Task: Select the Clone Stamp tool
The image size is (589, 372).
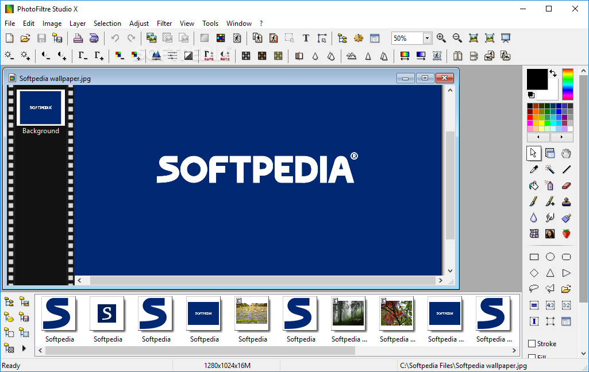Action: 566,201
